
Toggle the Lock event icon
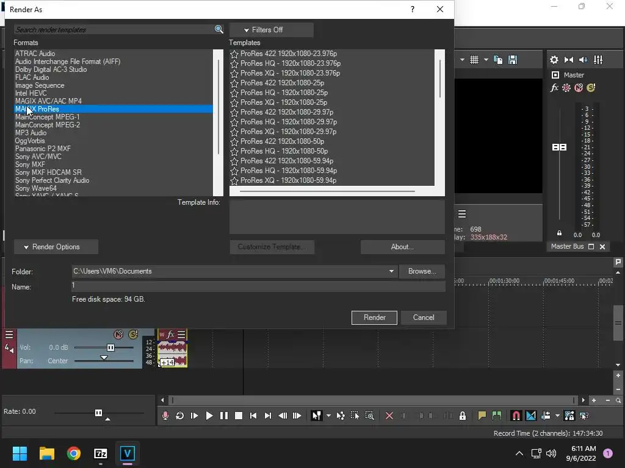click(x=463, y=416)
